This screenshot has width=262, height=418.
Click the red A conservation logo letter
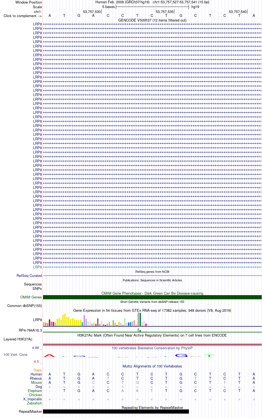[x=49, y=355]
